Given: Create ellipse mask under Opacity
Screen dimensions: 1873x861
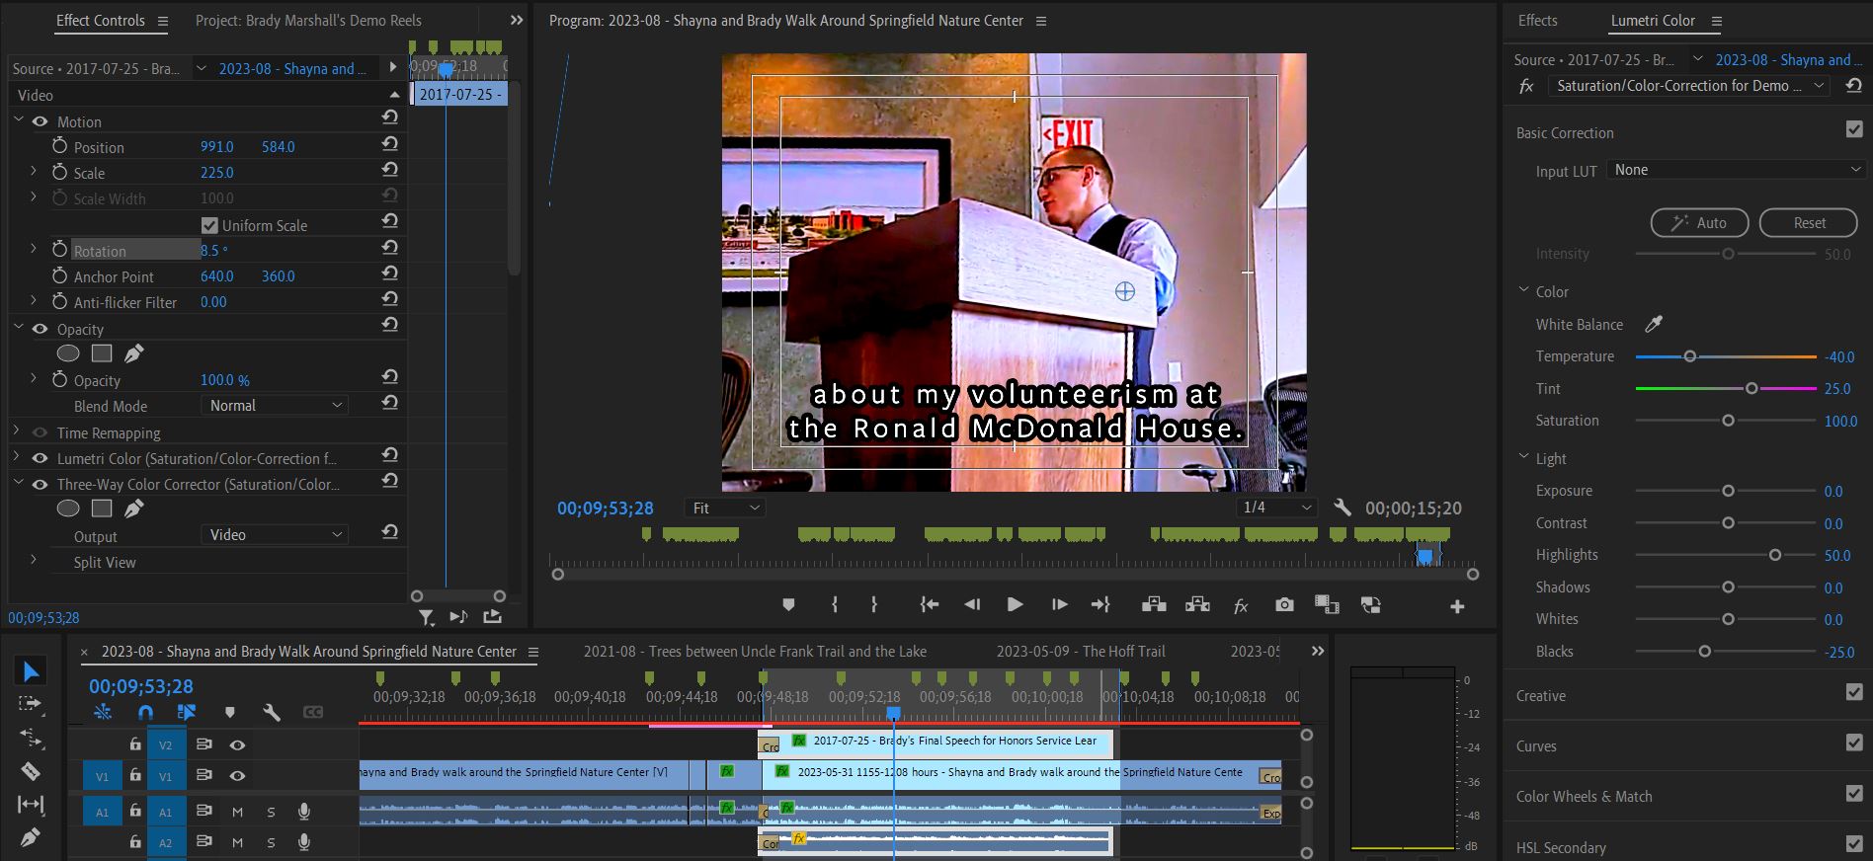Looking at the screenshot, I should click(x=68, y=353).
